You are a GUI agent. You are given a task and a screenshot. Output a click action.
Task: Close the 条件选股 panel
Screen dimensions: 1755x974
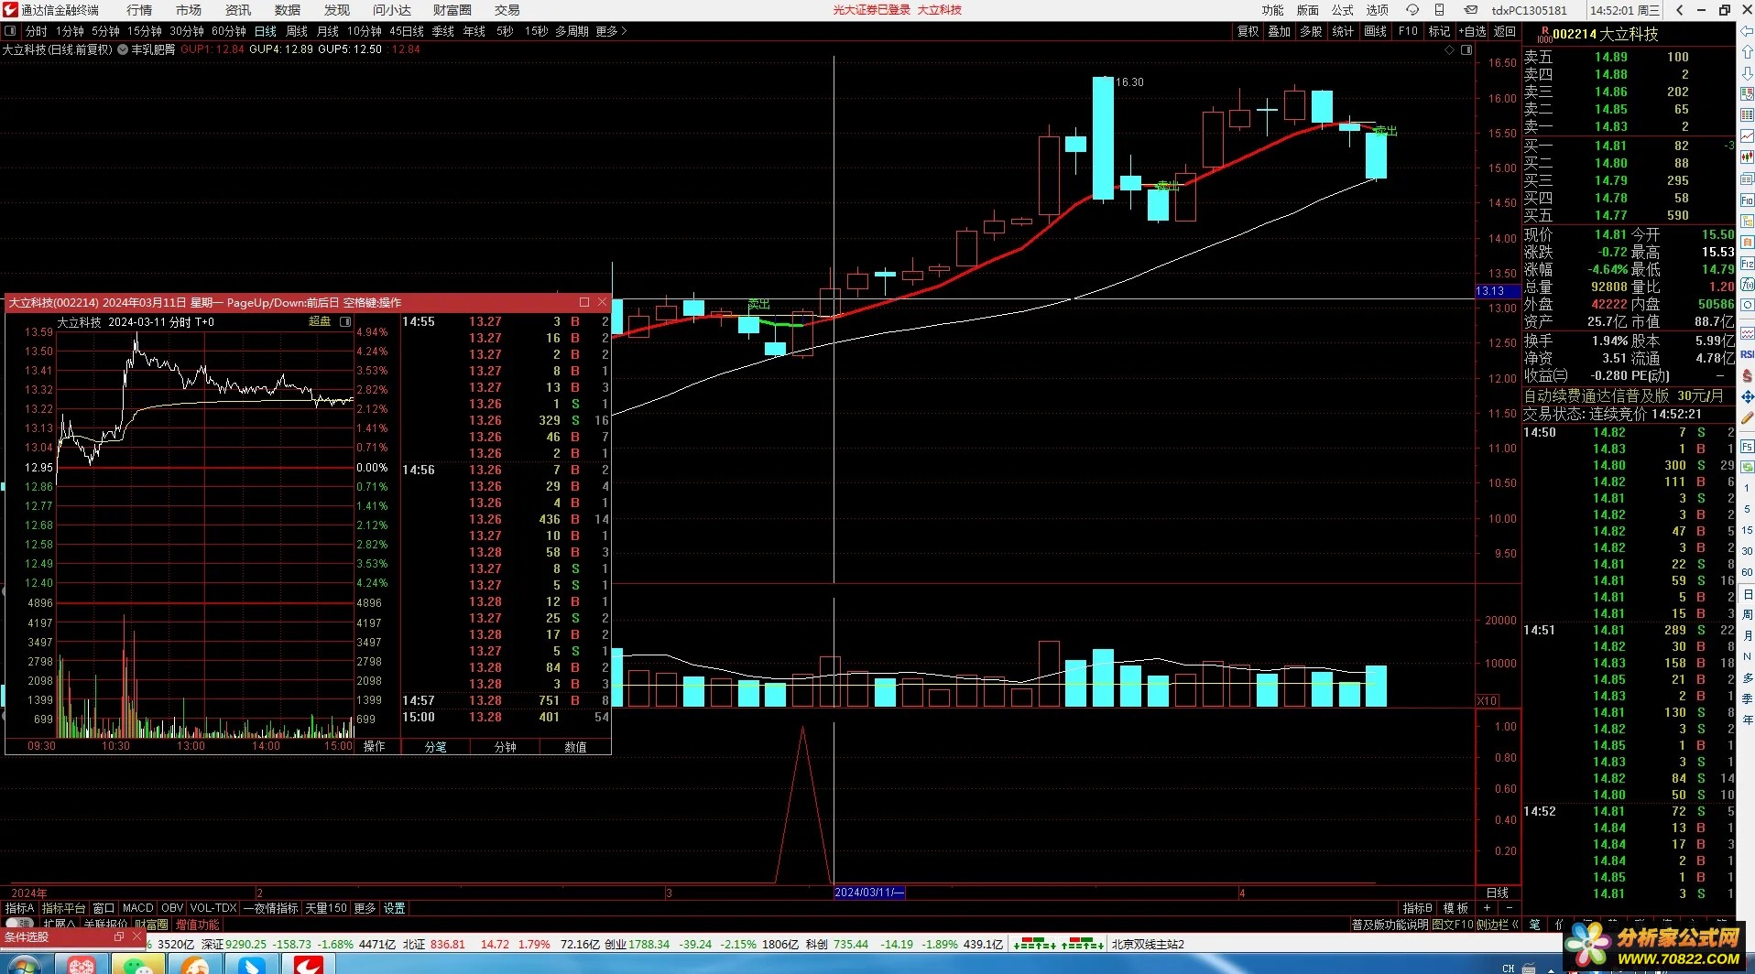click(137, 937)
